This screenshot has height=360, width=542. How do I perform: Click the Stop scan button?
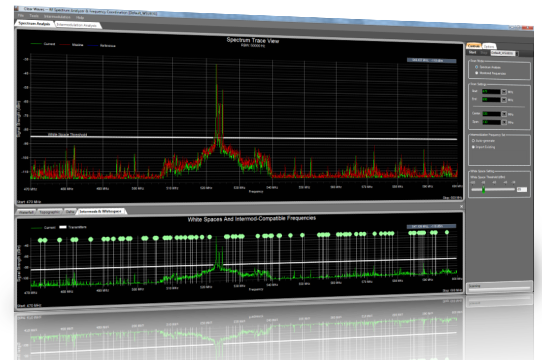(483, 53)
